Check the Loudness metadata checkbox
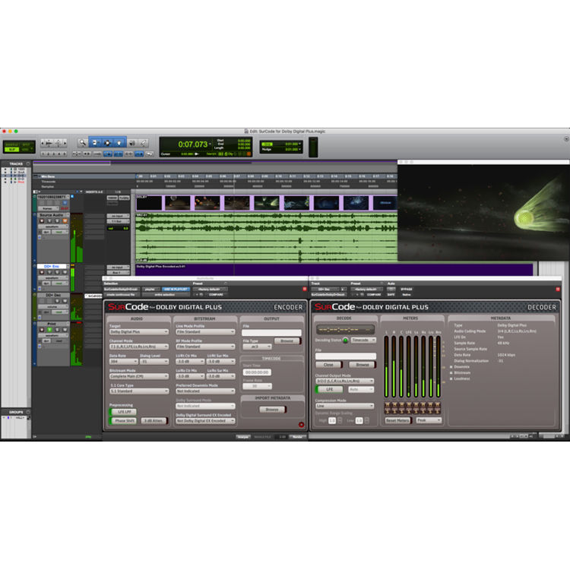The width and height of the screenshot is (570, 570). pos(451,378)
